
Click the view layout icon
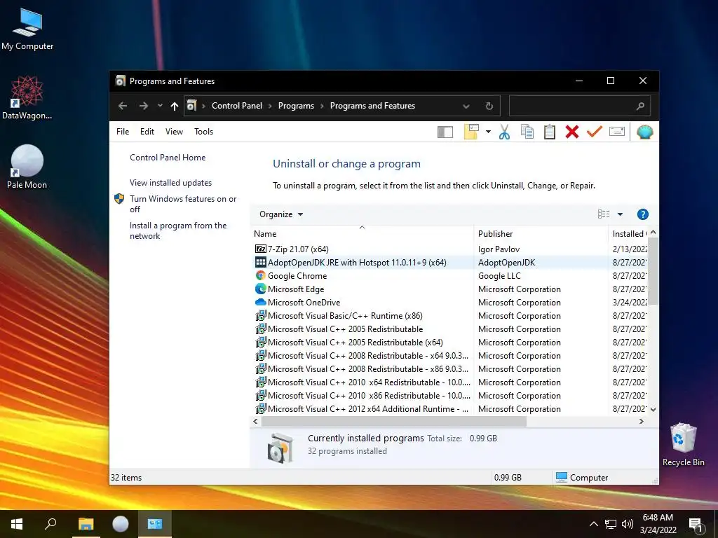[604, 214]
